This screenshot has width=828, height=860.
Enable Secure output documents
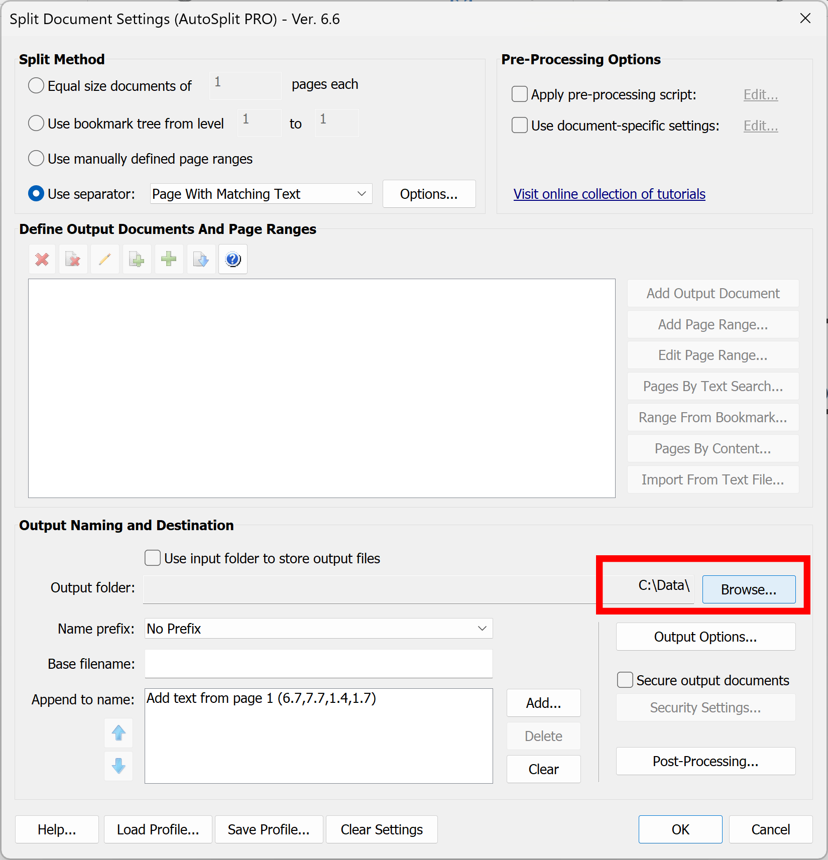(625, 680)
